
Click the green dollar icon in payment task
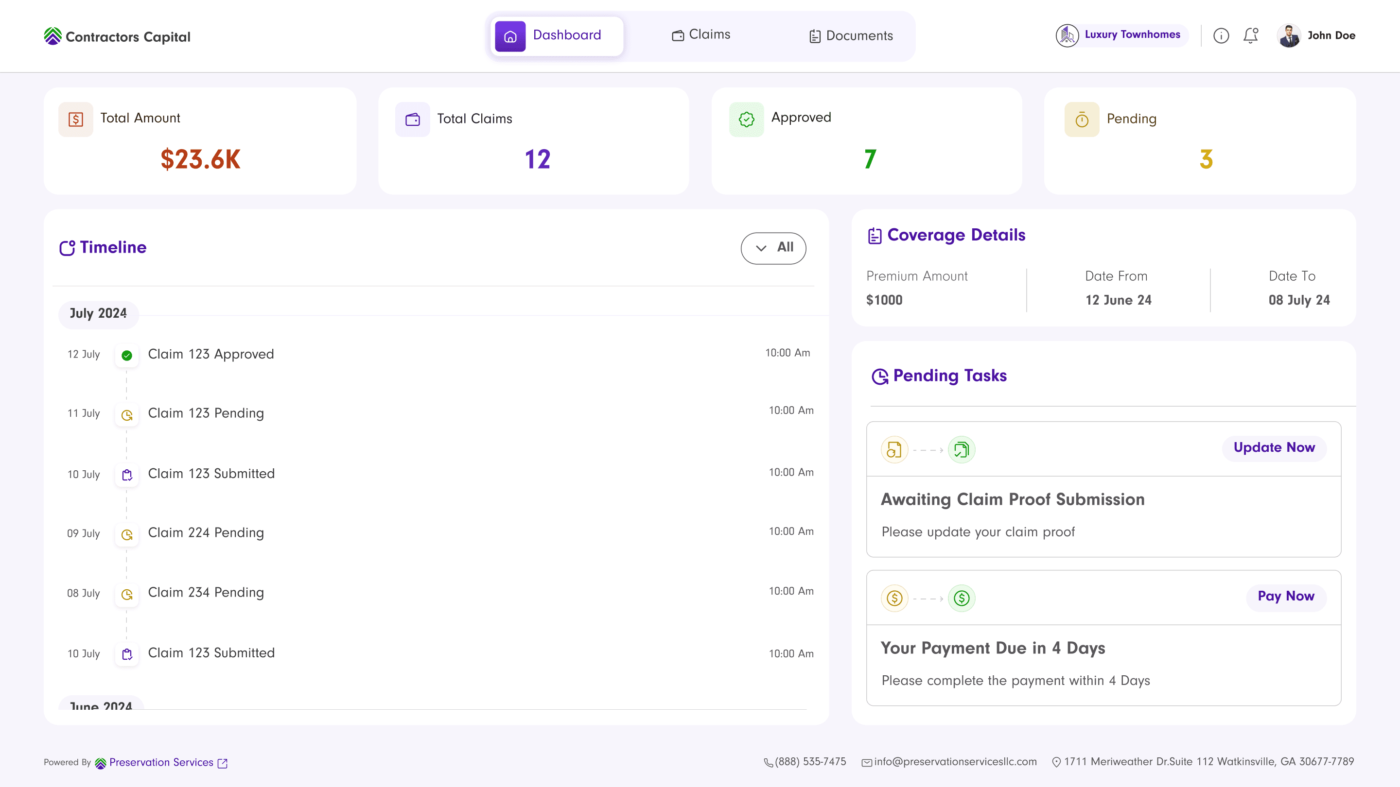click(962, 598)
